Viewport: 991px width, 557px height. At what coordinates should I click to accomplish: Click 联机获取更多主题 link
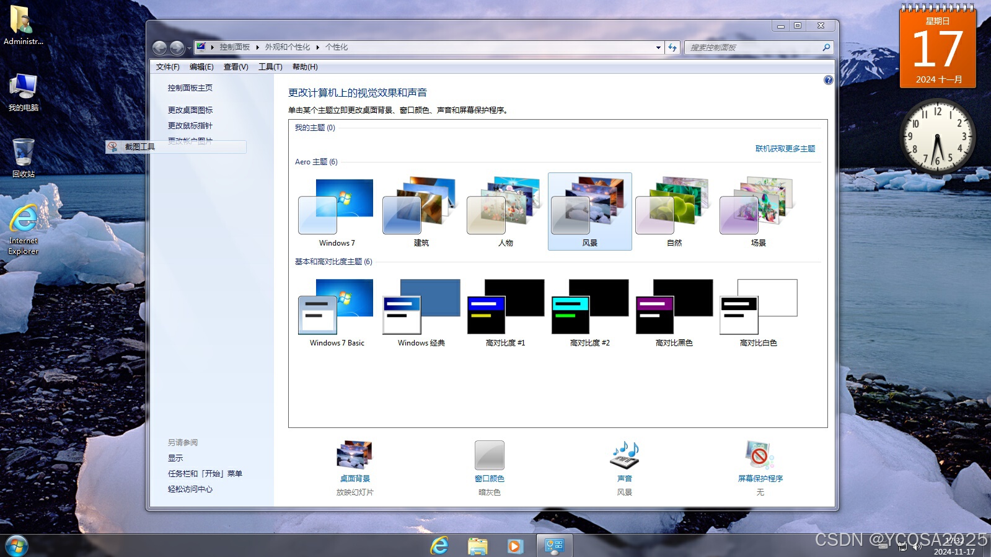point(785,149)
